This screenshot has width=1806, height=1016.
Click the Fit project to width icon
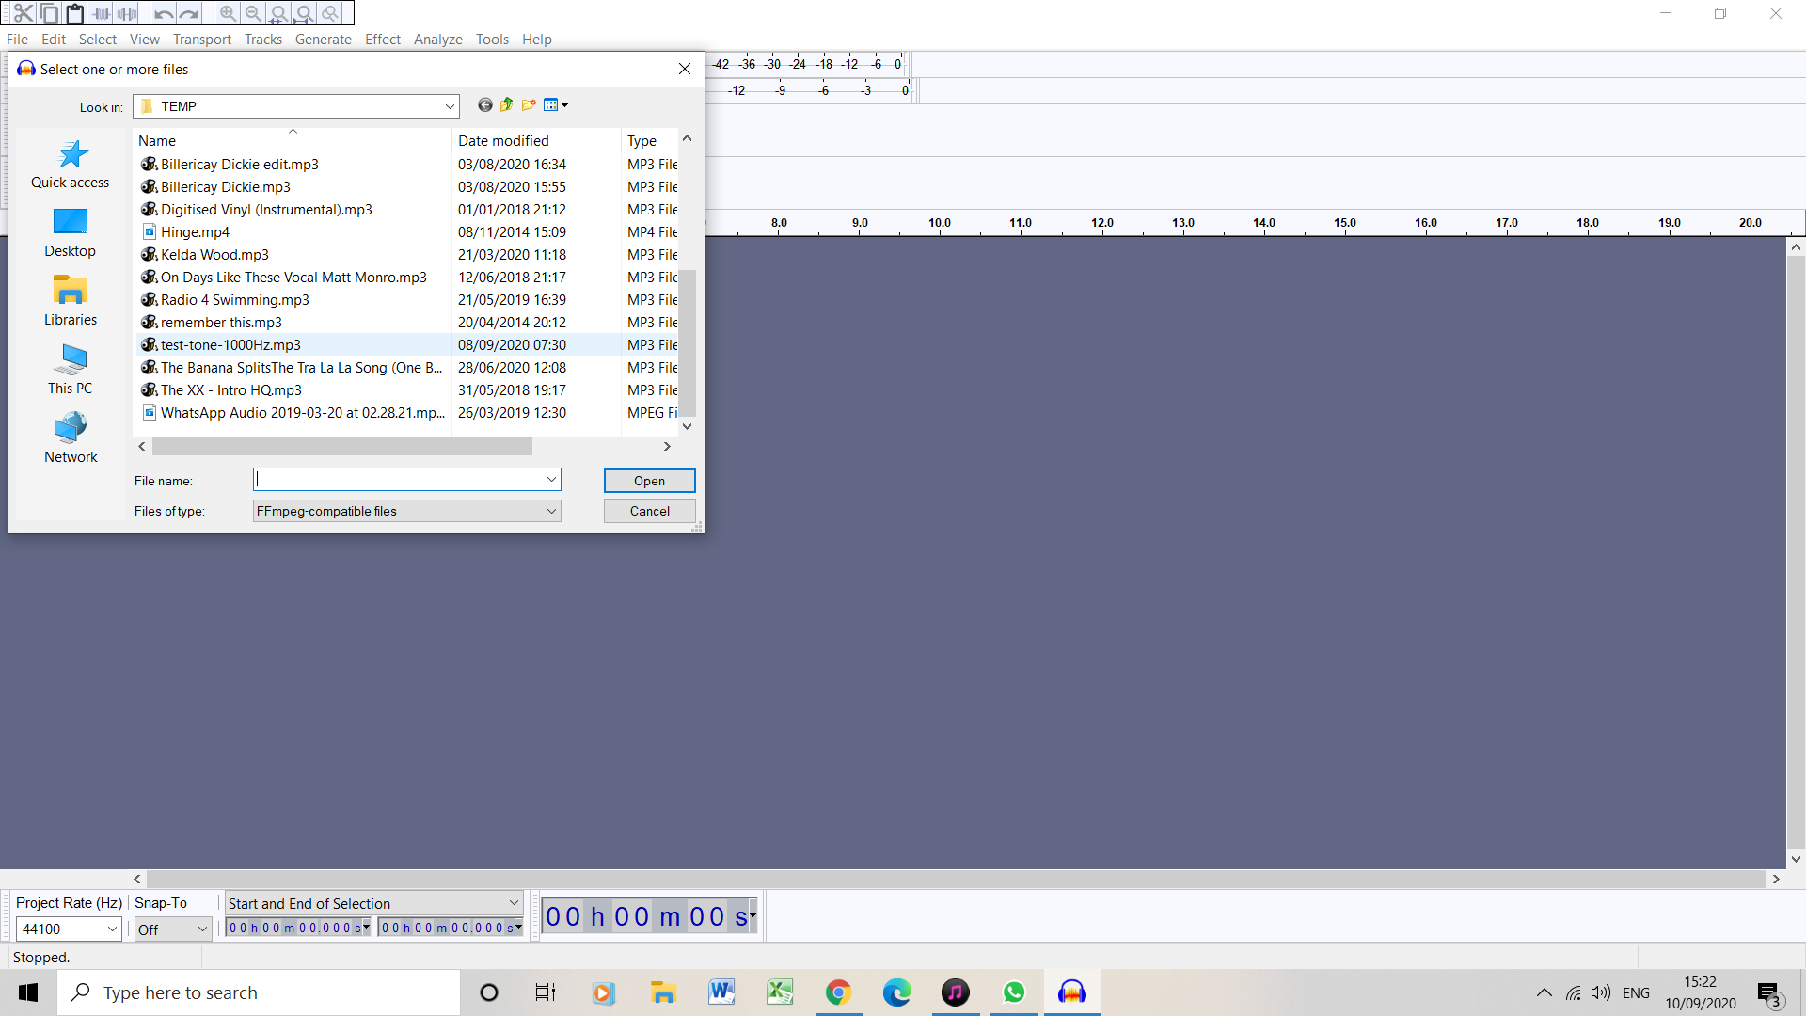click(304, 13)
